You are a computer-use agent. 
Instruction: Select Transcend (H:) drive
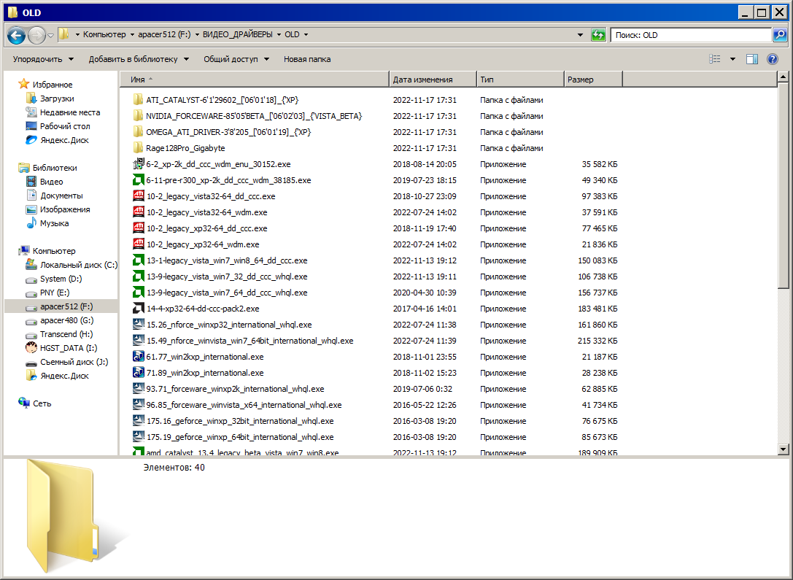click(66, 333)
